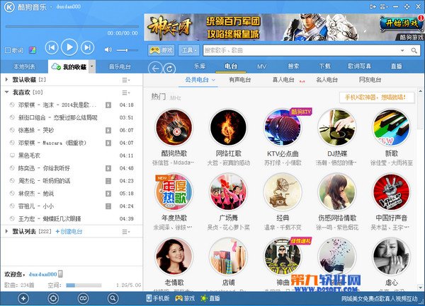425x306 pixels.
Task: Open search history dropdown arrow
Action: [402, 50]
